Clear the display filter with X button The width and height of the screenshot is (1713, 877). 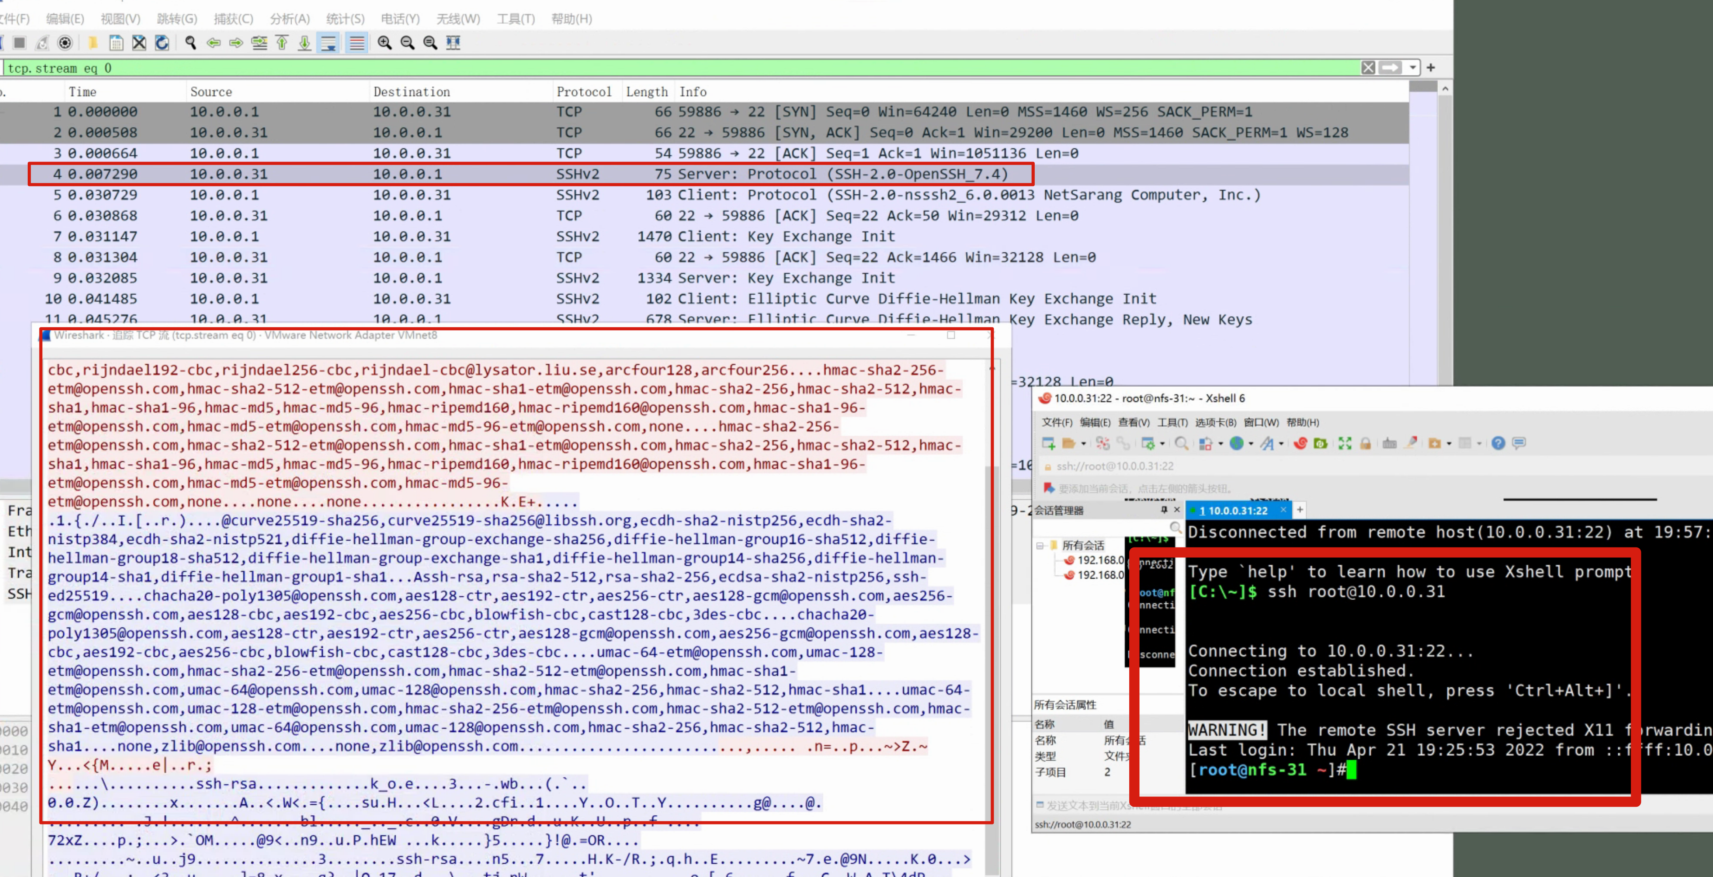pyautogui.click(x=1368, y=68)
